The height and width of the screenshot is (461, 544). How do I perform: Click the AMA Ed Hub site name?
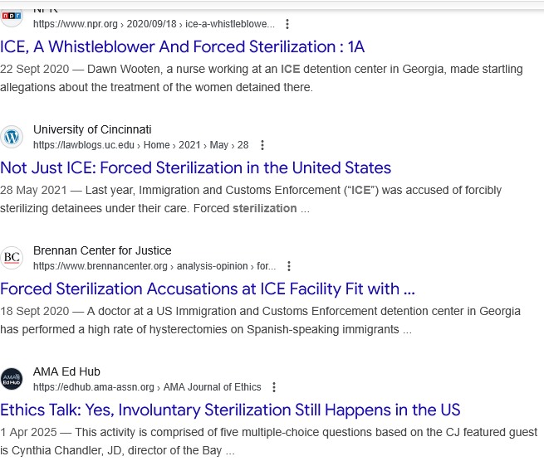pos(66,371)
